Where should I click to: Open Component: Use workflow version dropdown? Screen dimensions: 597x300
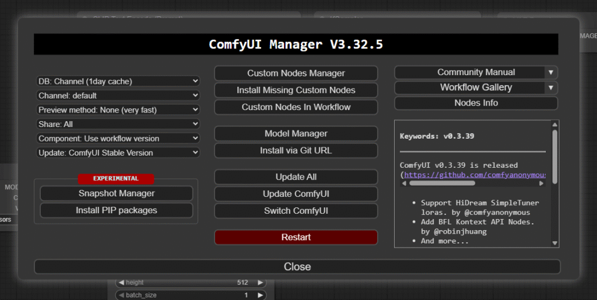[x=118, y=139]
